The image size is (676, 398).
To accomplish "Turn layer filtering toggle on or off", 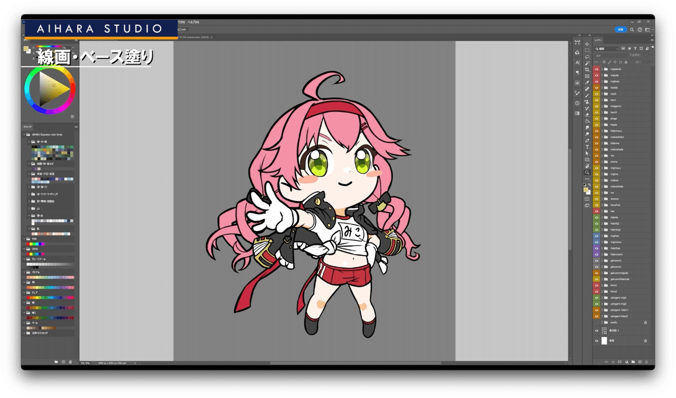I will 653,48.
